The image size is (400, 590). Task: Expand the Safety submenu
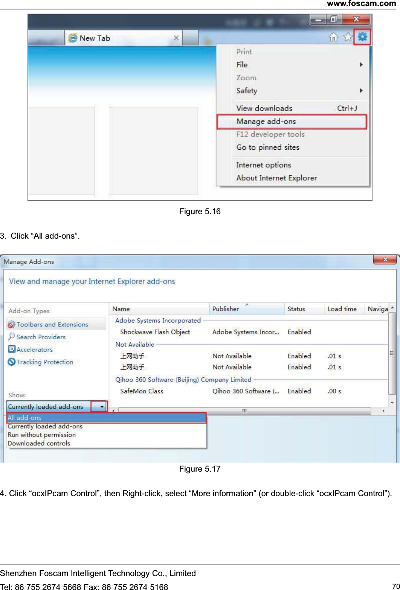246,90
